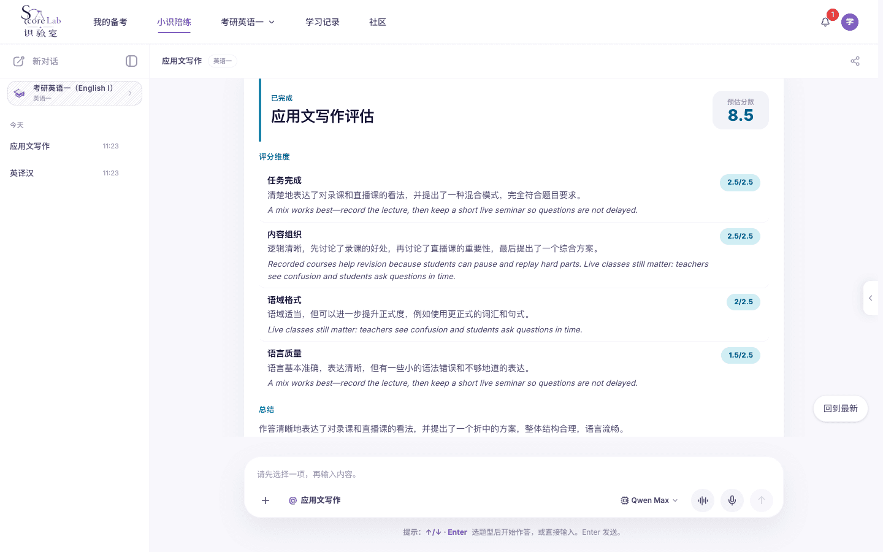Image resolution: width=883 pixels, height=552 pixels.
Task: Click the microphone input icon
Action: (x=732, y=500)
